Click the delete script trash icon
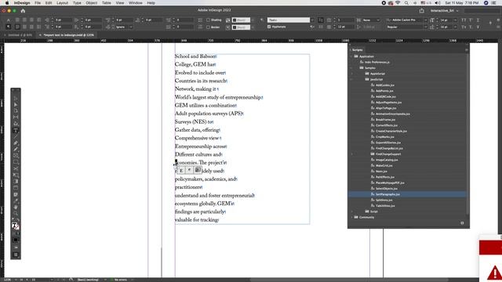This screenshot has width=502, height=282. point(462,222)
